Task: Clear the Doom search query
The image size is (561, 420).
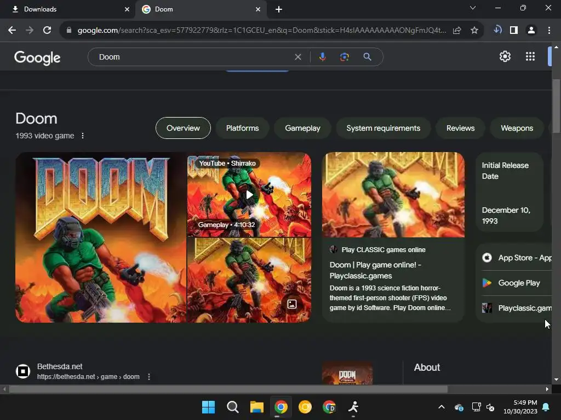Action: pos(297,57)
